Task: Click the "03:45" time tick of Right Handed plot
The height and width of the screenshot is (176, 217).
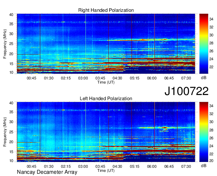Action: coord(100,78)
